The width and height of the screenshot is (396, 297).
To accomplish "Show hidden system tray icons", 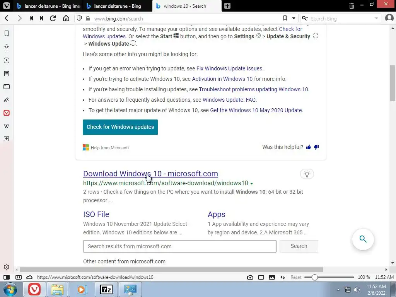I will pyautogui.click(x=338, y=290).
